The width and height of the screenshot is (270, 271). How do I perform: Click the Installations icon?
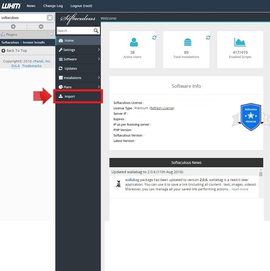pos(61,78)
